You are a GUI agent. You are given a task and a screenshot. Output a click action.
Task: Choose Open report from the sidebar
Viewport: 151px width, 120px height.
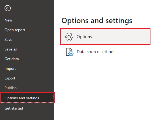click(15, 30)
